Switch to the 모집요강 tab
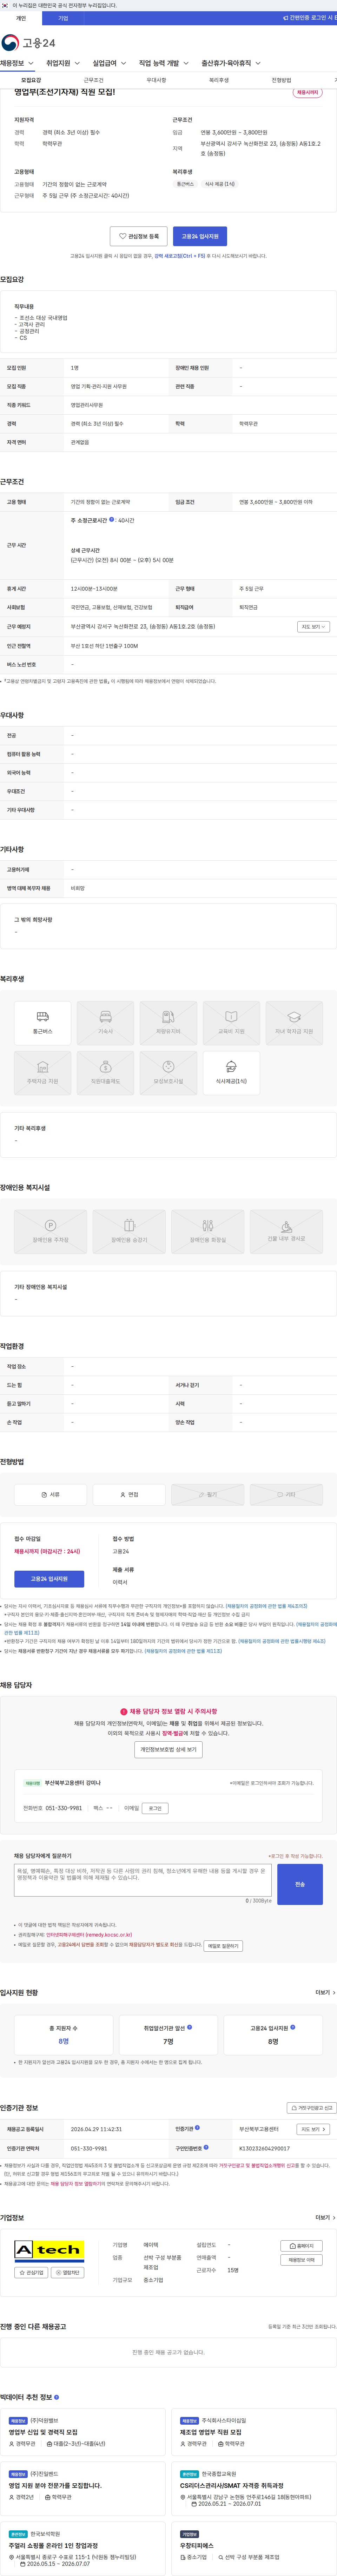Image resolution: width=337 pixels, height=2576 pixels. tap(31, 80)
